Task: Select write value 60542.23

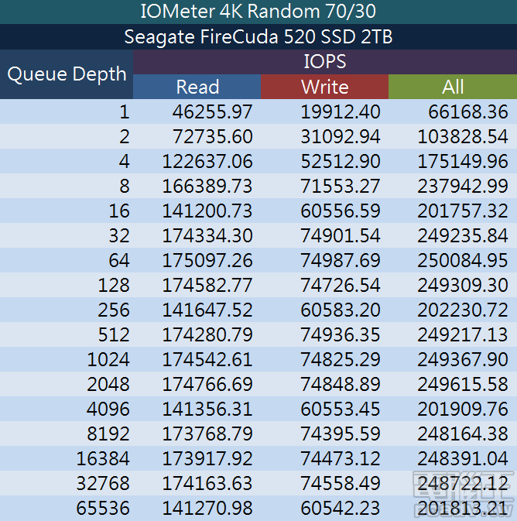Action: click(x=341, y=508)
